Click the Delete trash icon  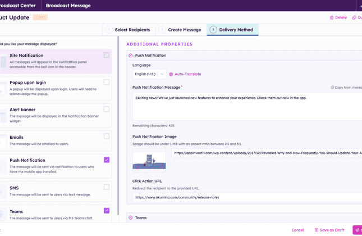(x=332, y=17)
